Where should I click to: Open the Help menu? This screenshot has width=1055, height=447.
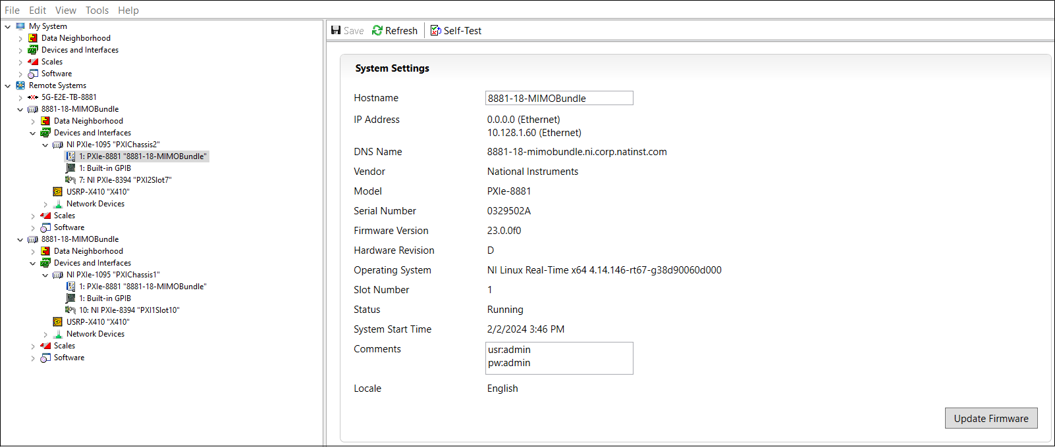[128, 10]
